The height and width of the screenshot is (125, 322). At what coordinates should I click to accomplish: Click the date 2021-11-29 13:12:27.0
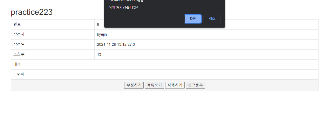[116, 44]
